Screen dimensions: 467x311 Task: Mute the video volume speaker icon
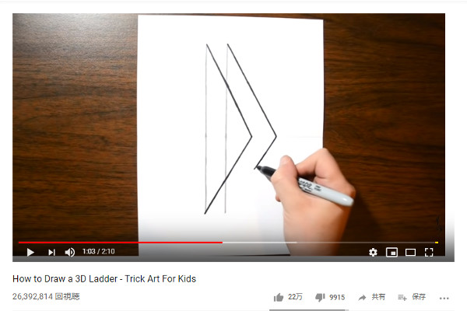[70, 253]
